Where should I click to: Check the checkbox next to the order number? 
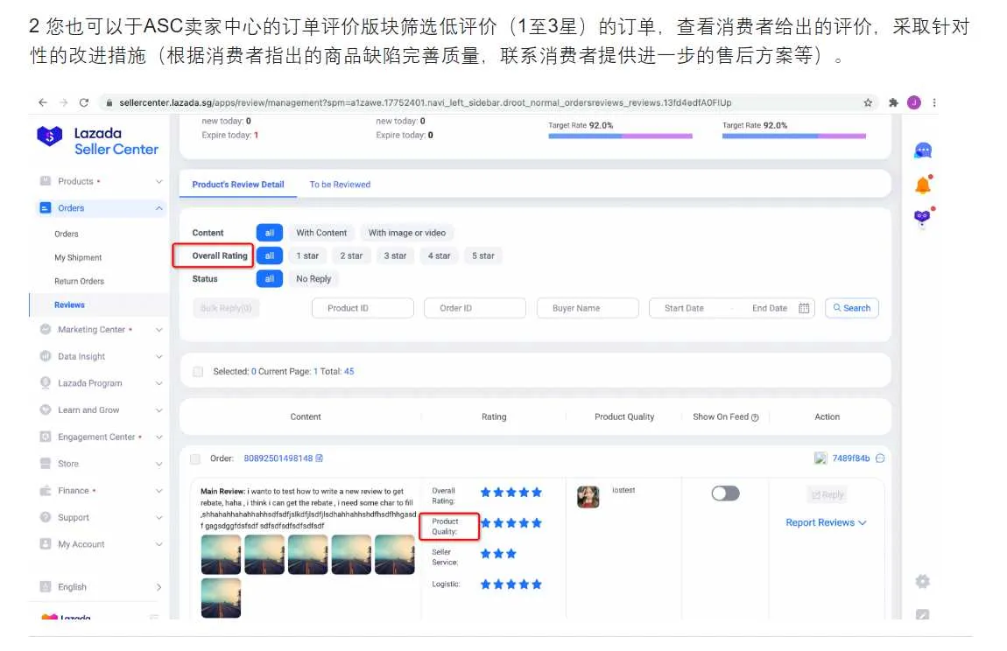pos(197,458)
